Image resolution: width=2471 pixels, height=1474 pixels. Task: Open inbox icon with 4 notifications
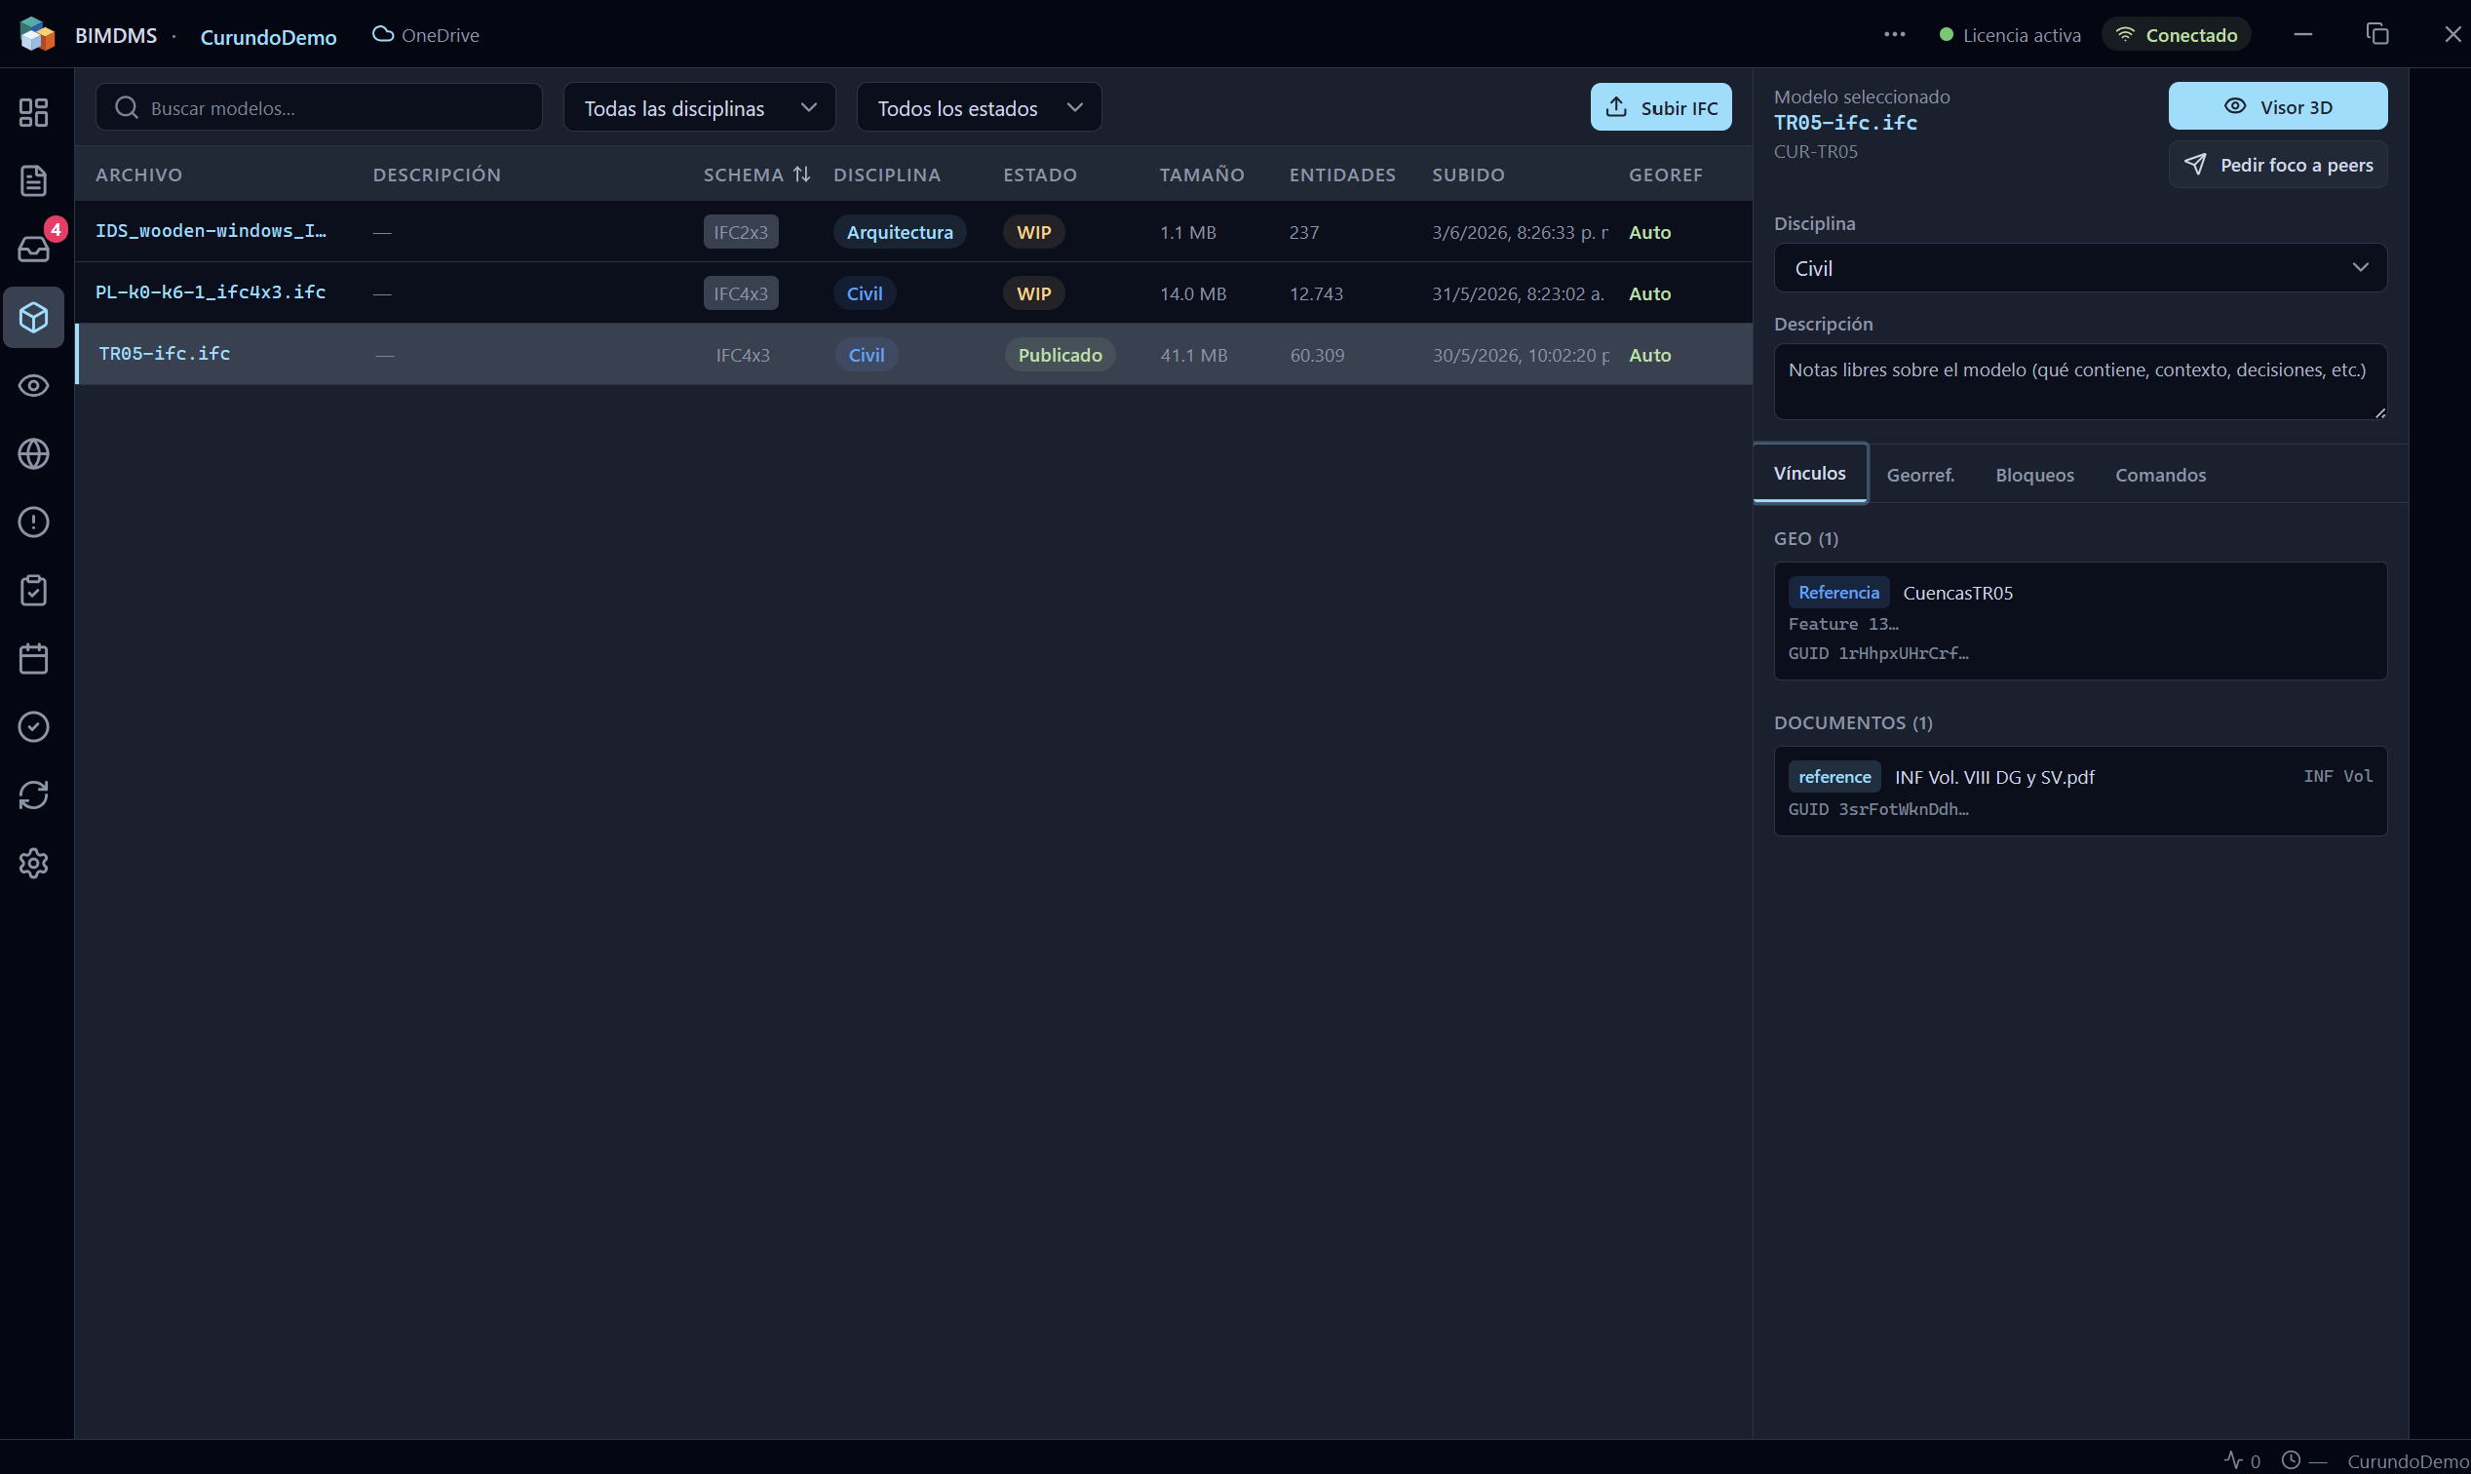pyautogui.click(x=34, y=249)
